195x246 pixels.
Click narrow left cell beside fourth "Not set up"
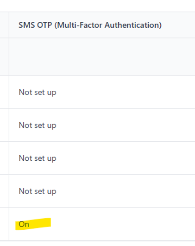coord(4,191)
